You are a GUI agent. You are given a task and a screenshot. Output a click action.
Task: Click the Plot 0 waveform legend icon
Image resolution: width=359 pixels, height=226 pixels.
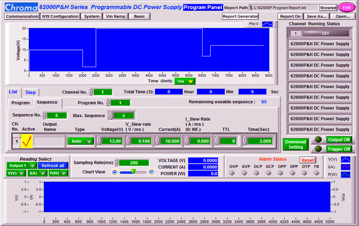tap(267, 24)
